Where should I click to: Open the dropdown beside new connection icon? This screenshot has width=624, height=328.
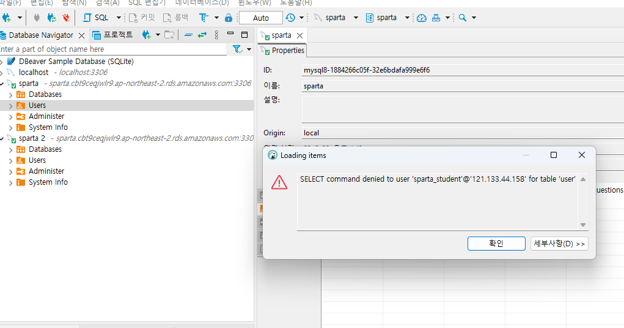(x=19, y=18)
